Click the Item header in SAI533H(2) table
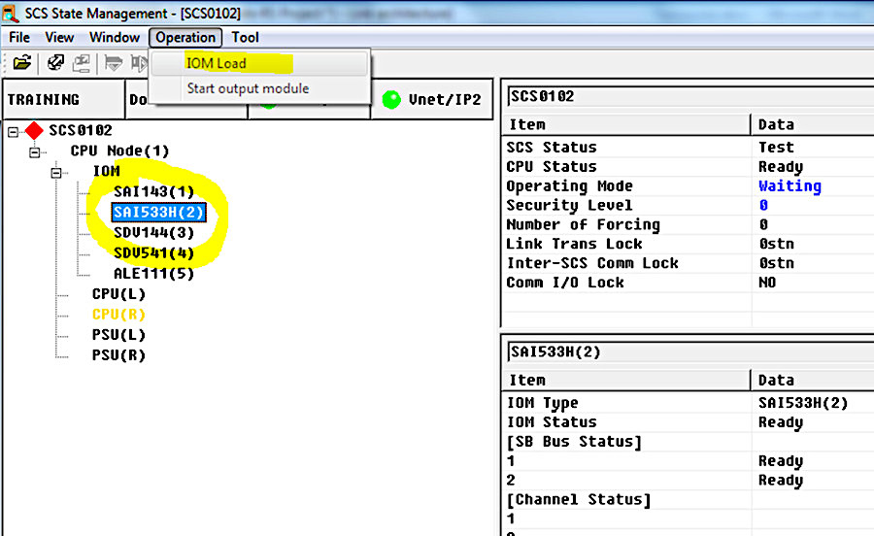This screenshot has height=536, width=874. tap(627, 380)
